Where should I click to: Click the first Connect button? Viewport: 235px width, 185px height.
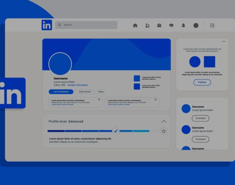coord(201,118)
